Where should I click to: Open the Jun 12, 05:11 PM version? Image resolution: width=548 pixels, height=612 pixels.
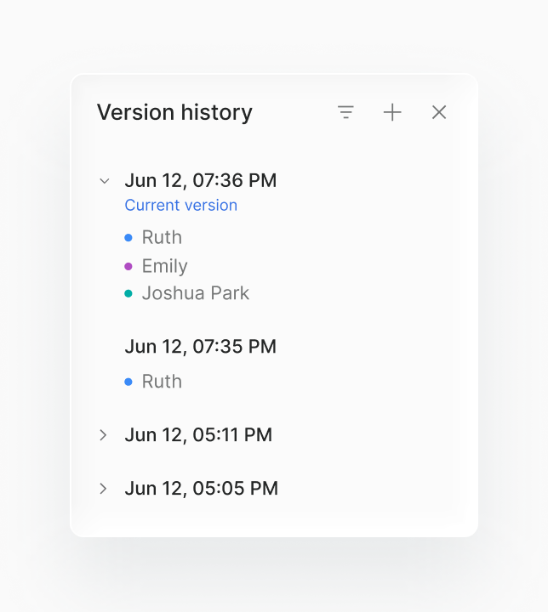[198, 435]
